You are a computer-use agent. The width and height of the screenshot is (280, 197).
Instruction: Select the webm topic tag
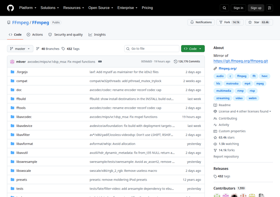point(252,98)
